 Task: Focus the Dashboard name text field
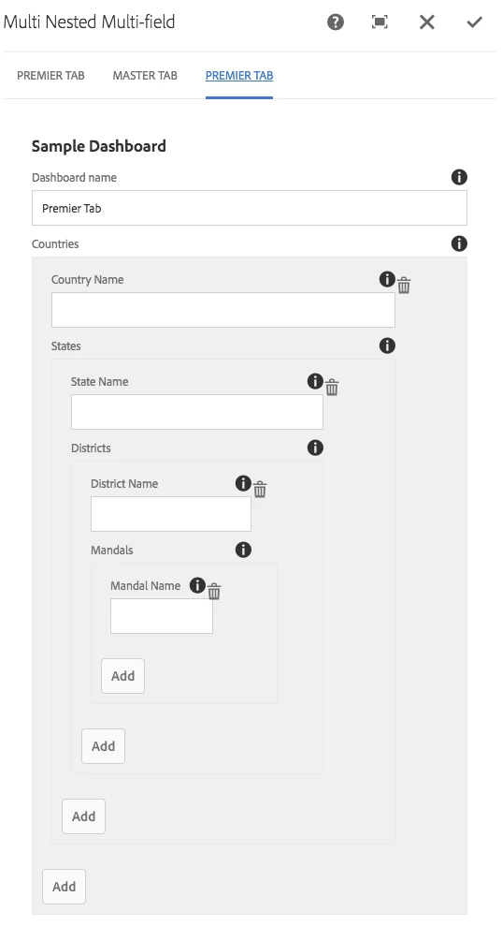click(250, 208)
